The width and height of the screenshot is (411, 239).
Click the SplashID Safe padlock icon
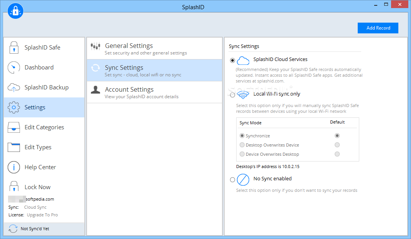tap(14, 48)
